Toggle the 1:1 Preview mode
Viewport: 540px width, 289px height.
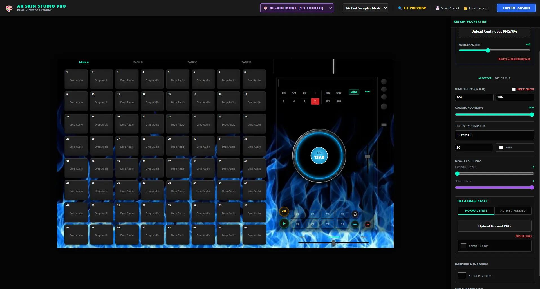412,8
